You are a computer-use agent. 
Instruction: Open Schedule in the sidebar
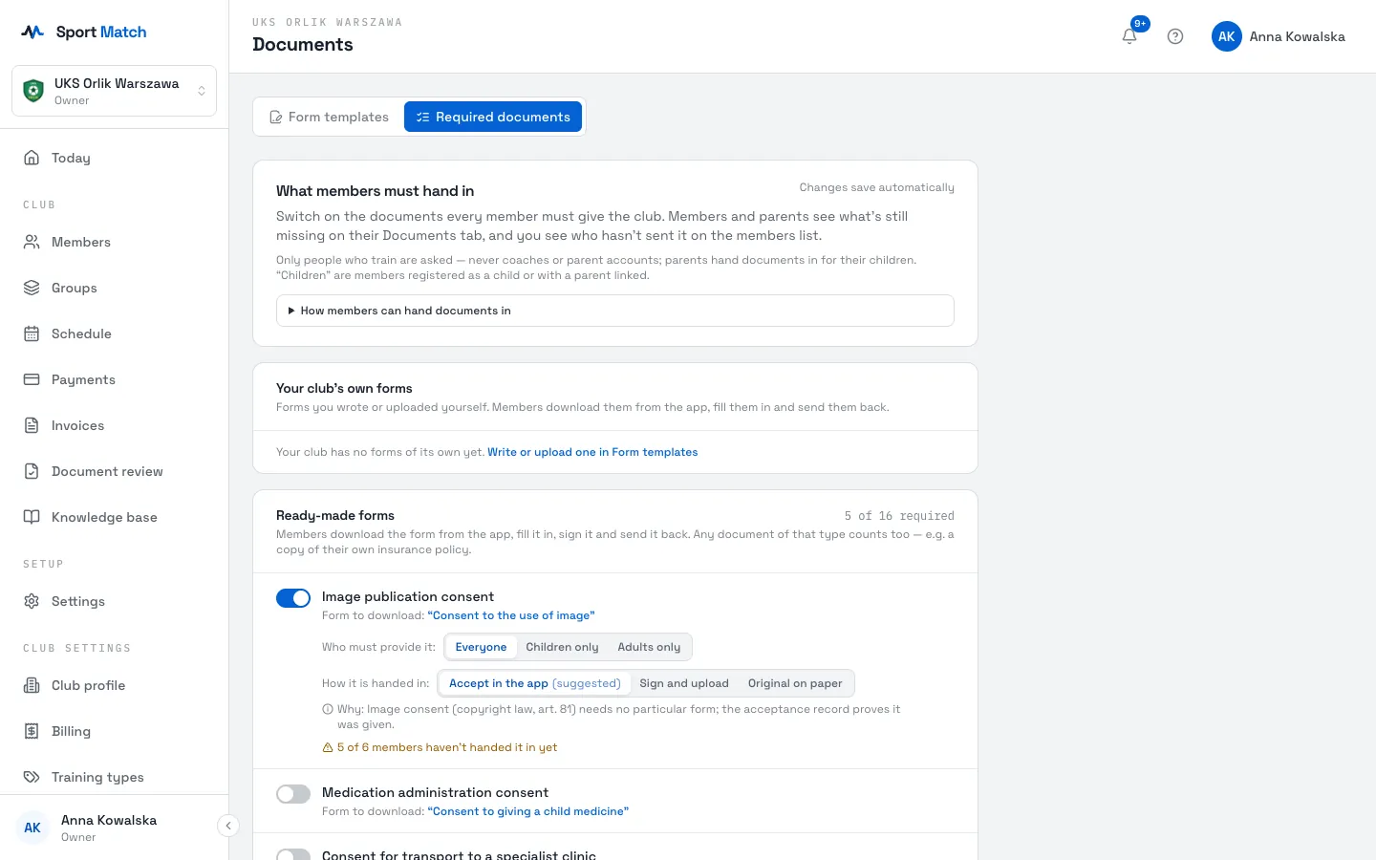(x=114, y=333)
